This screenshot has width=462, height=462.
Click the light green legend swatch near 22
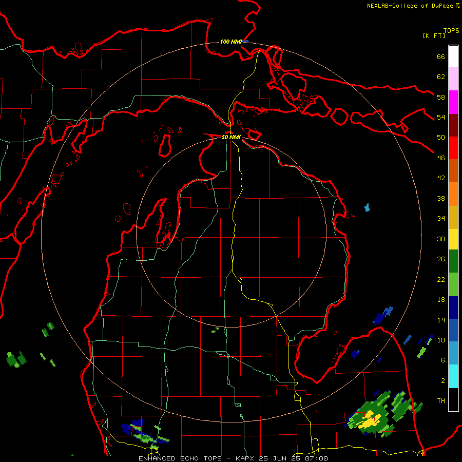click(x=453, y=284)
